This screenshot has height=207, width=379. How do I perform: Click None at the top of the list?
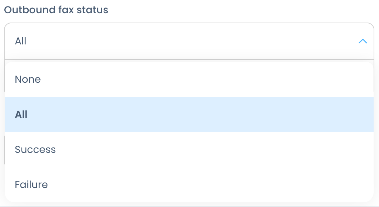coord(28,80)
